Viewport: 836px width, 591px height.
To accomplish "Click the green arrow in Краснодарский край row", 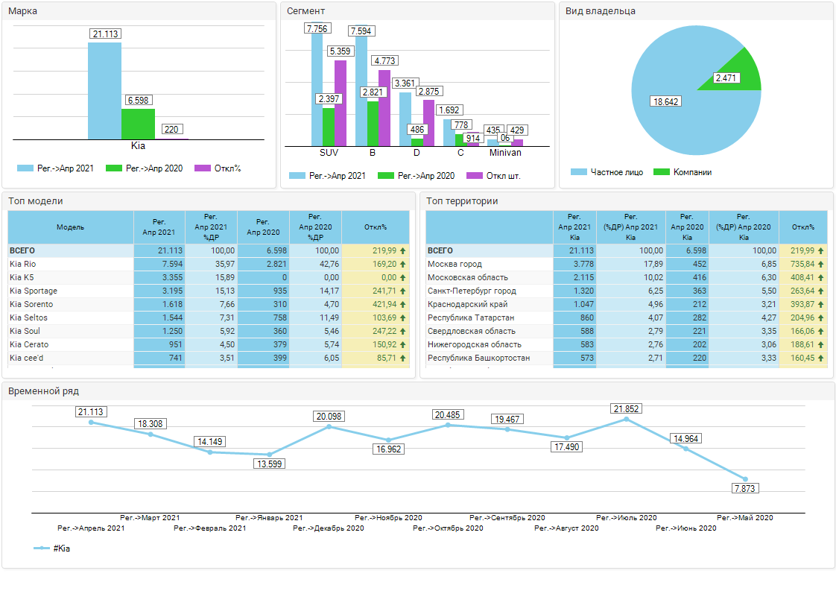I will 821,305.
